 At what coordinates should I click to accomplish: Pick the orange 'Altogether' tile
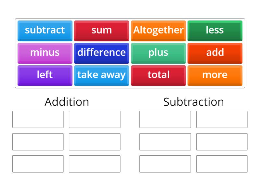click(x=158, y=30)
